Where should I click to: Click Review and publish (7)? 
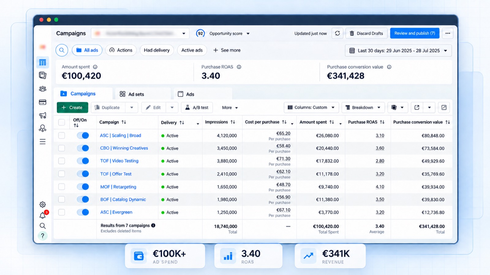(415, 33)
